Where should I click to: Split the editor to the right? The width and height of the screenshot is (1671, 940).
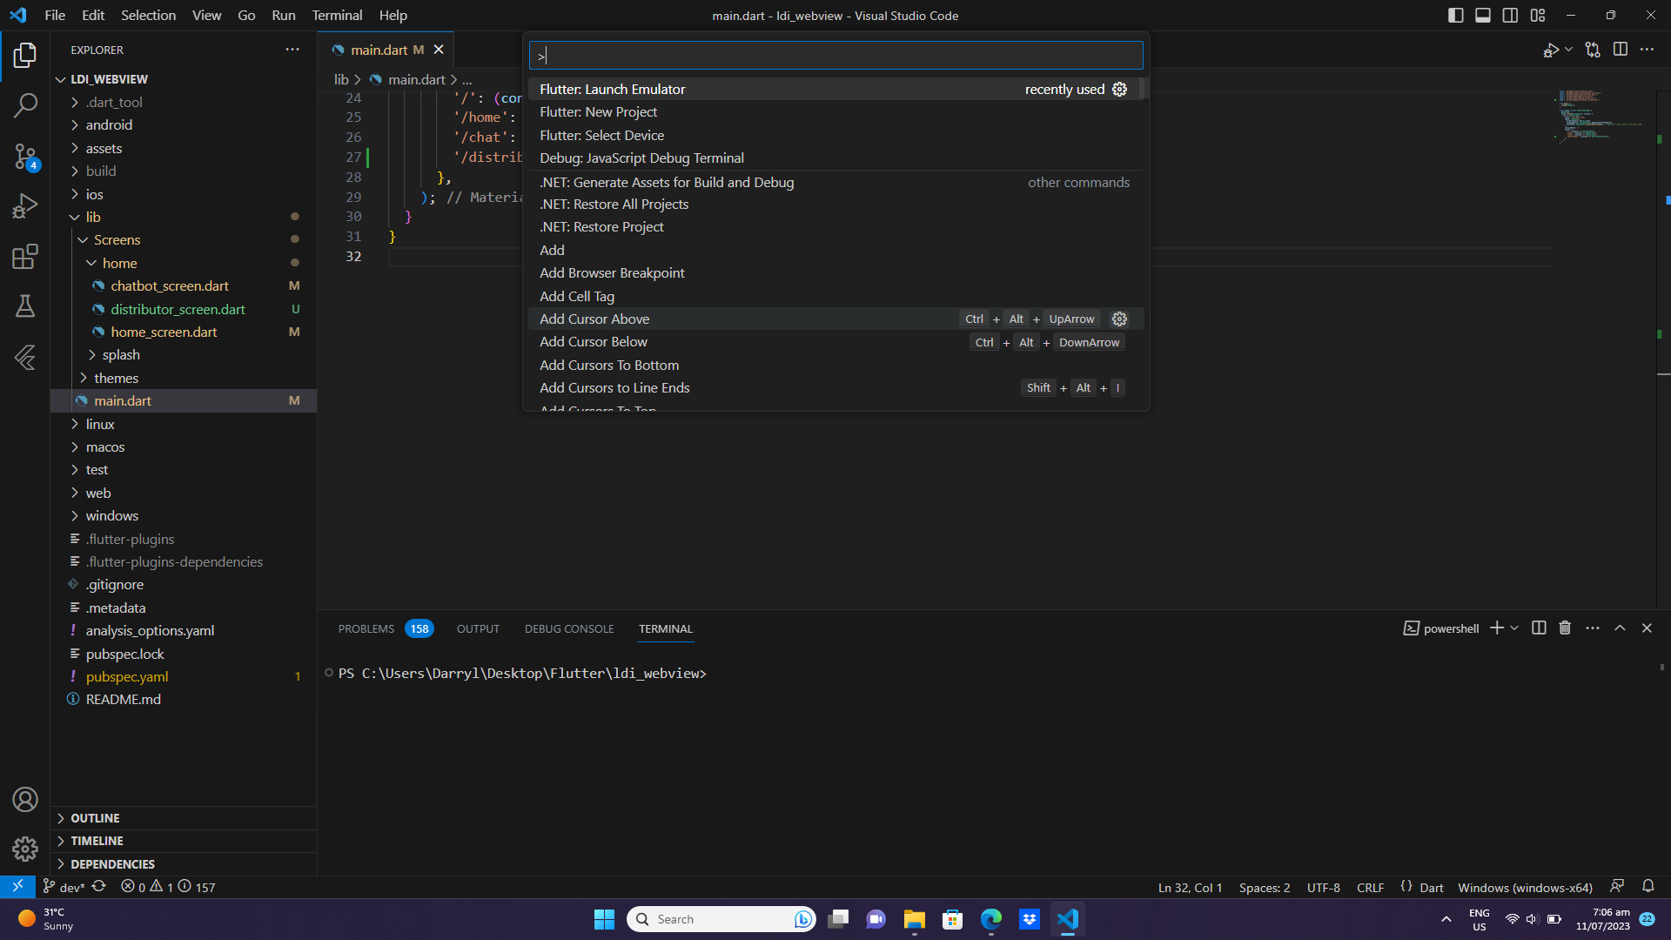1621,50
